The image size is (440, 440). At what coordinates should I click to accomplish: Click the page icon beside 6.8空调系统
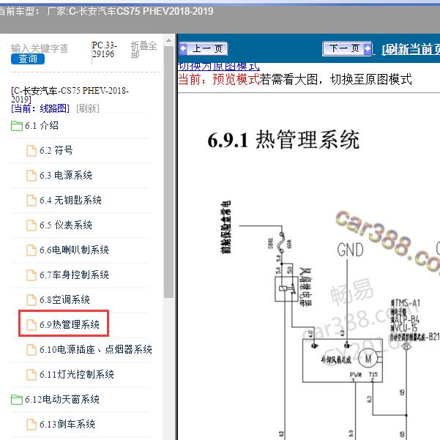(31, 300)
